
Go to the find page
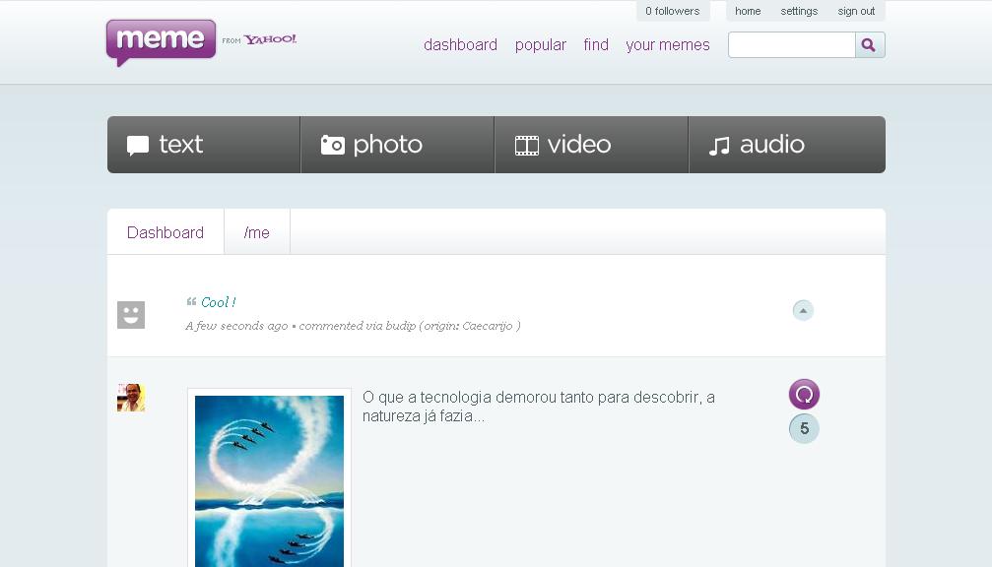coord(596,45)
